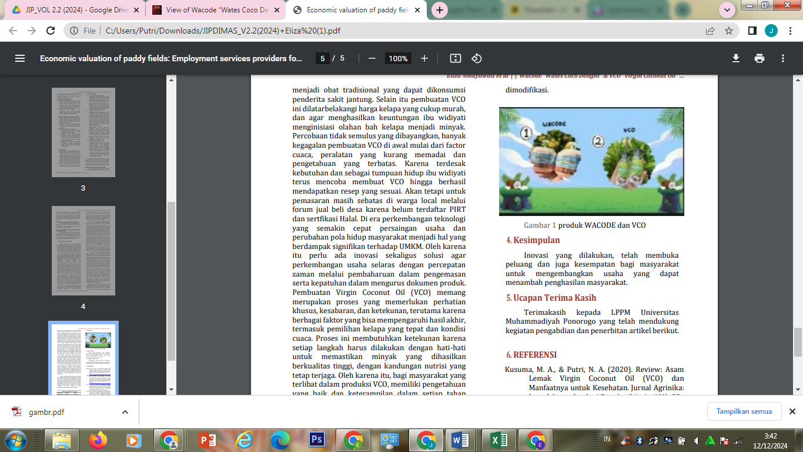Viewport: 803px width, 452px height.
Task: Click the Tampilkan semua button
Action: tap(744, 411)
